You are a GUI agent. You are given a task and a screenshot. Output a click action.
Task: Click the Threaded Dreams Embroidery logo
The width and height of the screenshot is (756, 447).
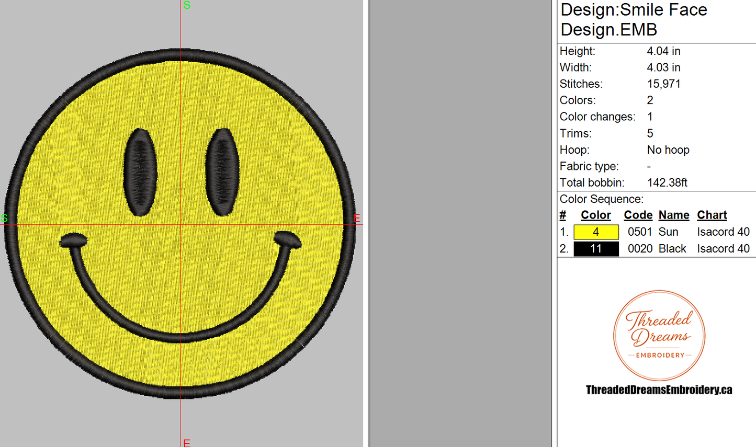(659, 336)
